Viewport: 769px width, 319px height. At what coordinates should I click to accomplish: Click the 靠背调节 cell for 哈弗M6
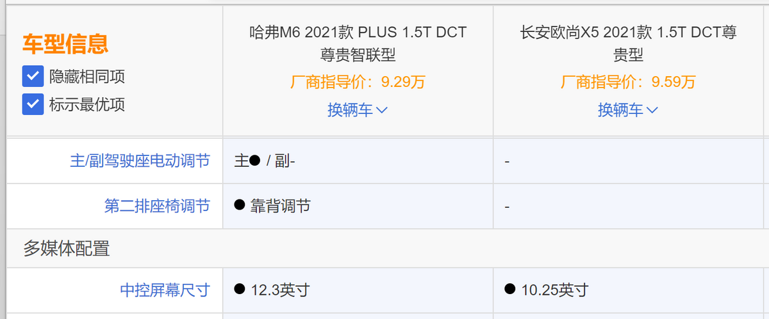[280, 206]
